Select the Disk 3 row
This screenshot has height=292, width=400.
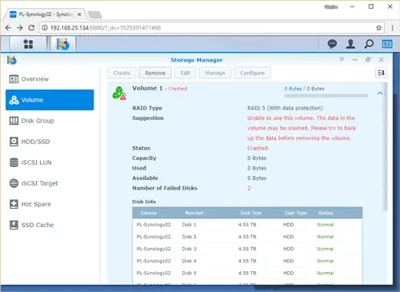pos(247,249)
